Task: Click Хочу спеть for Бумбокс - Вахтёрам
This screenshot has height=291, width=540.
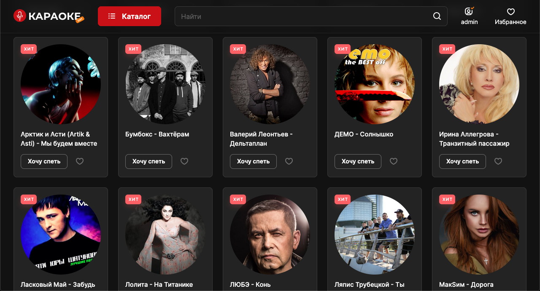Action: point(148,161)
